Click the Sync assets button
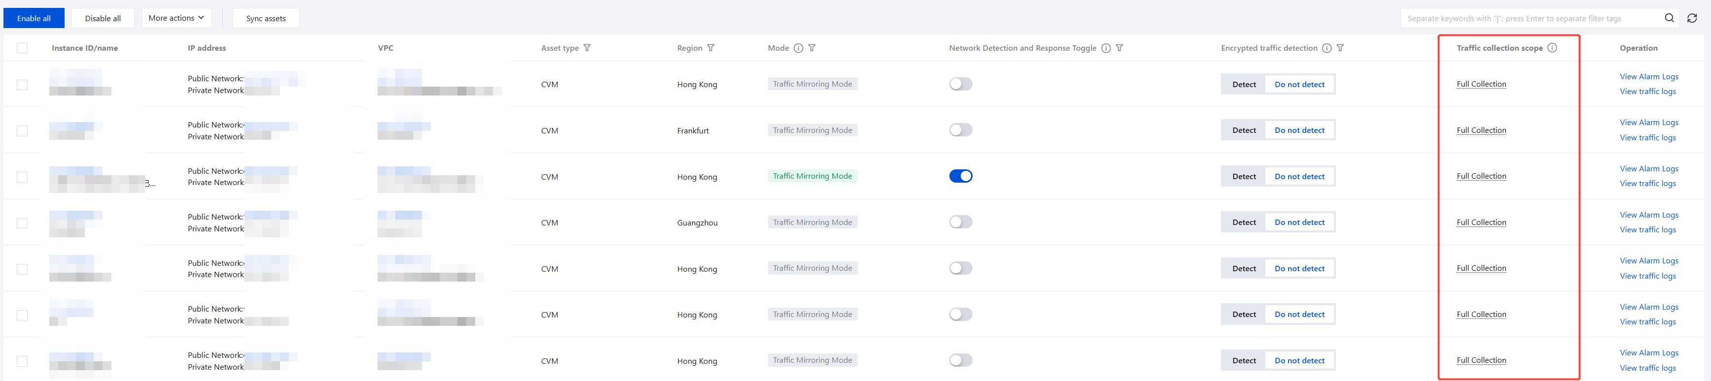 tap(266, 18)
